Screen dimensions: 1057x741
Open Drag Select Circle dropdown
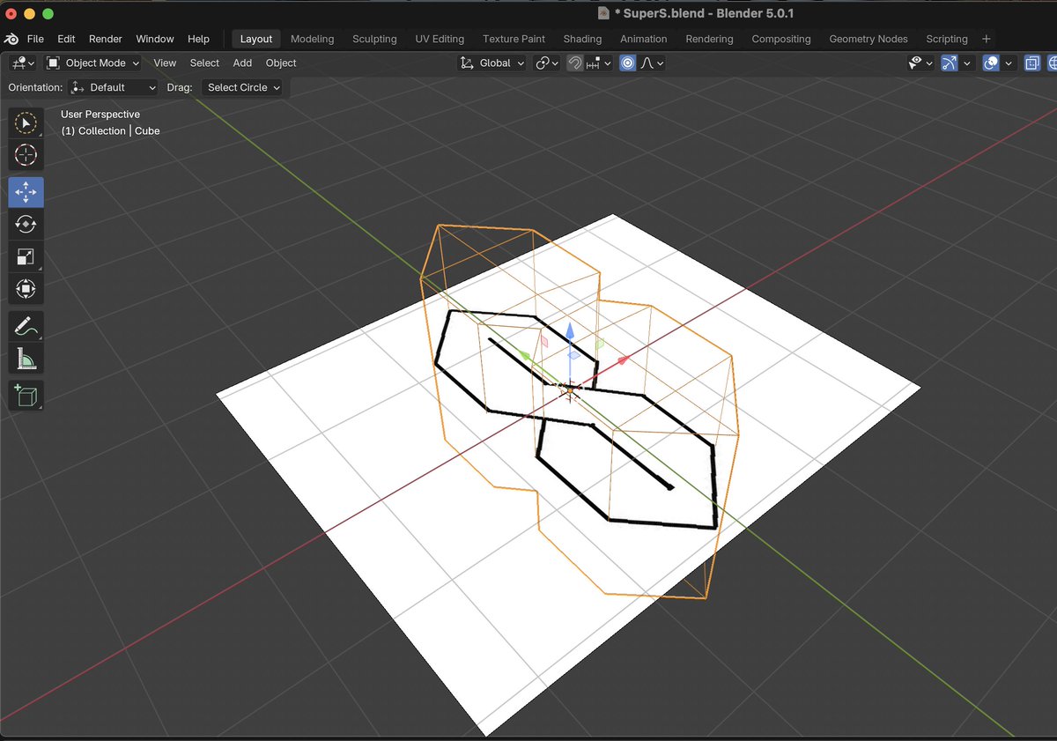(x=243, y=87)
